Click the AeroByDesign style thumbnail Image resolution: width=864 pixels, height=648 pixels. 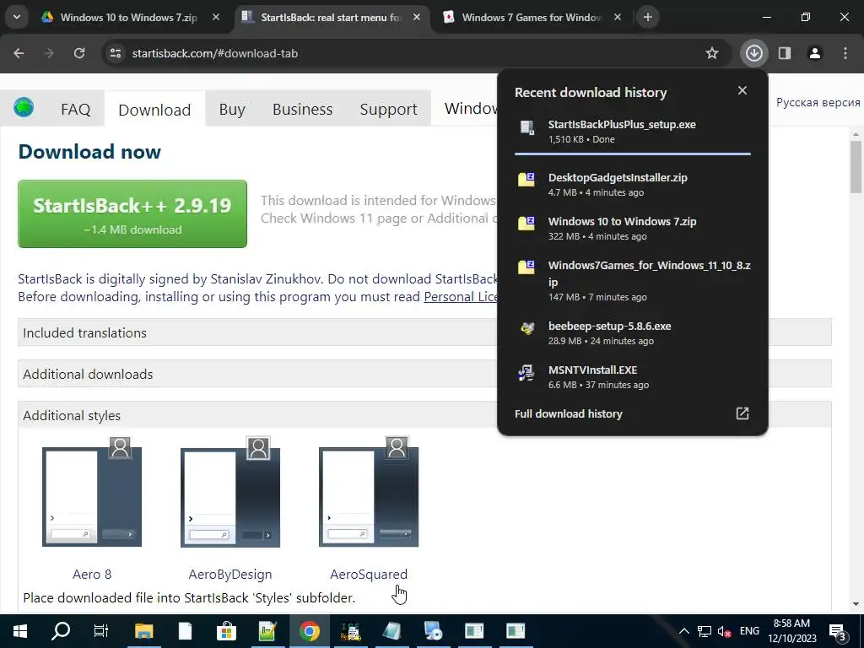pos(230,492)
